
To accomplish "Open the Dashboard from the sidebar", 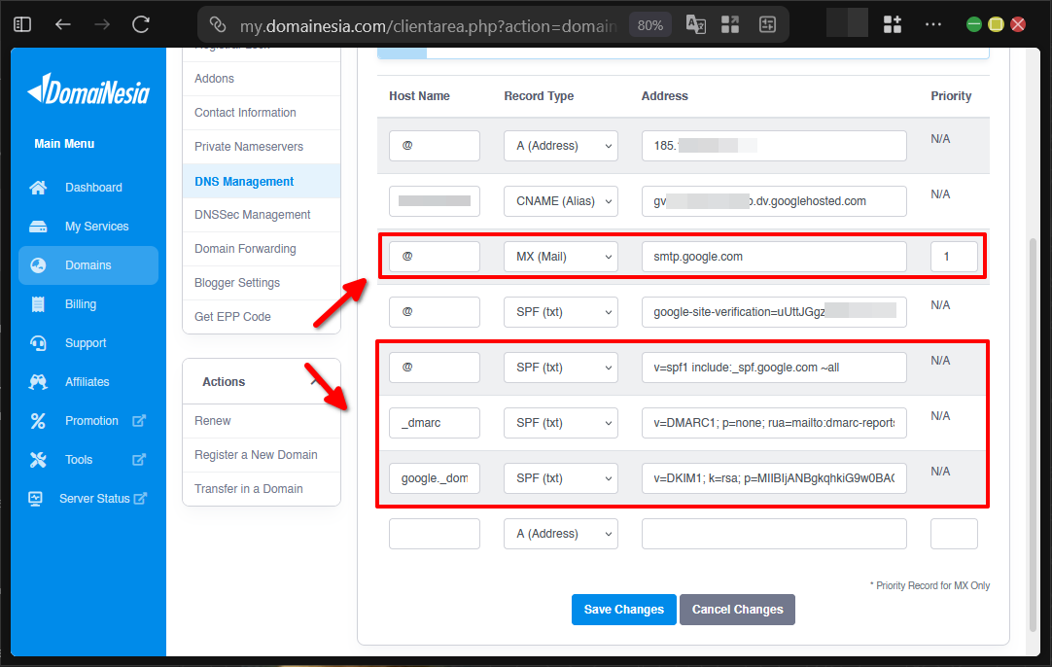I will click(x=39, y=187).
